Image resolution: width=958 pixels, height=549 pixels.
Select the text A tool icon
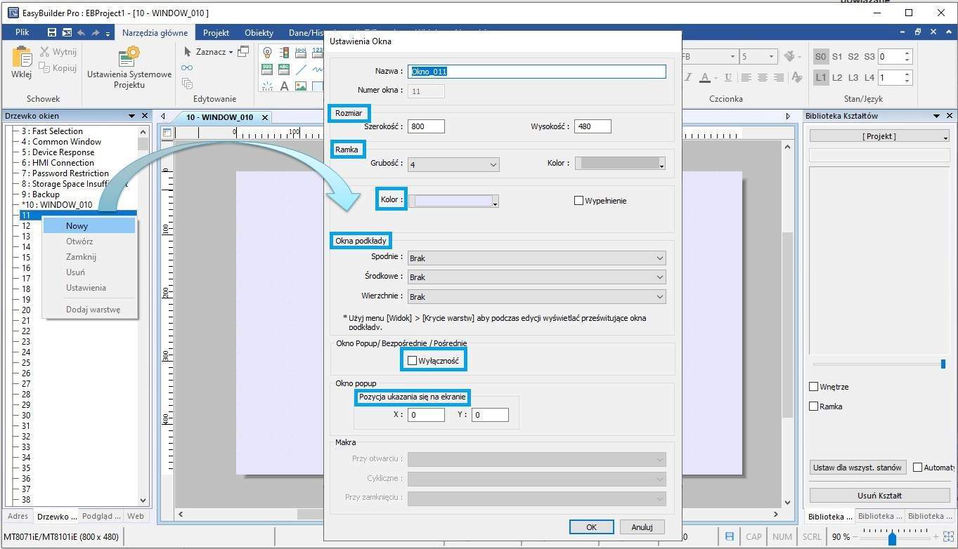[284, 86]
